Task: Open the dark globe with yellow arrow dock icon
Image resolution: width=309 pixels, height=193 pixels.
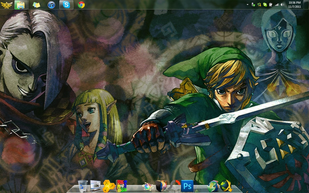Action: click(x=226, y=186)
